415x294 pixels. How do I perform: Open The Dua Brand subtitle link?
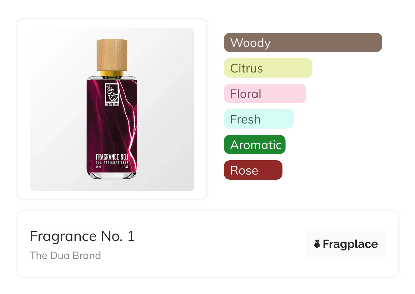65,256
